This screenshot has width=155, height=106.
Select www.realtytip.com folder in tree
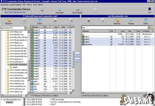(17, 84)
